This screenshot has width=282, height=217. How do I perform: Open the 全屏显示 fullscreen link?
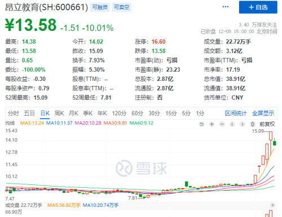263,113
